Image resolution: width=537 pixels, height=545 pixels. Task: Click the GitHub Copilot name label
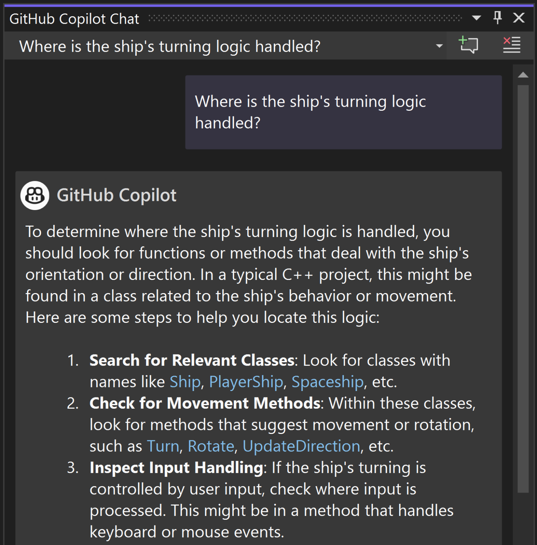[117, 195]
